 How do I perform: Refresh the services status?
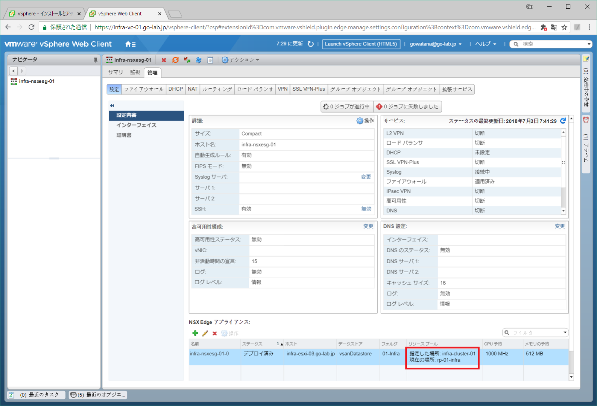tap(563, 121)
